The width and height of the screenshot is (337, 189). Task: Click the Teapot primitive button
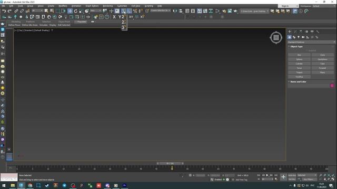pos(299,72)
